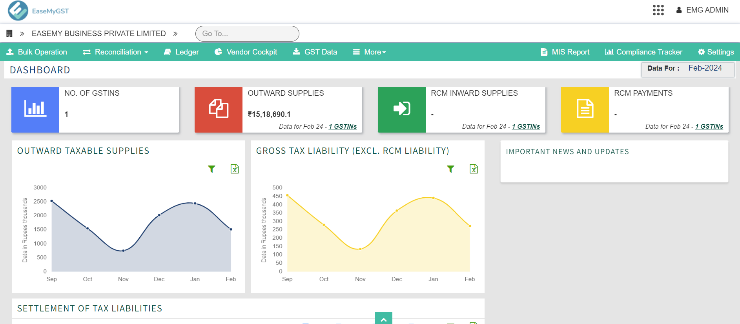Open 1 GSTINs link under RCM Payments
This screenshot has width=740, height=324.
709,126
